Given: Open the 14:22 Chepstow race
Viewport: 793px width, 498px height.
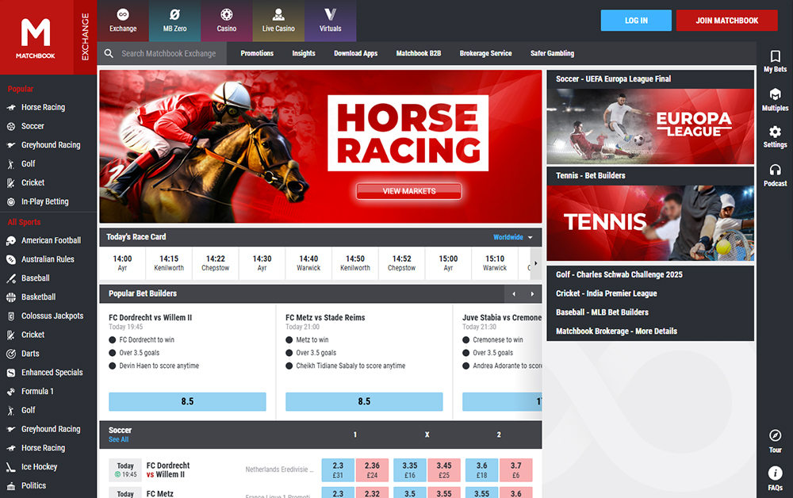Looking at the screenshot, I should 216,263.
